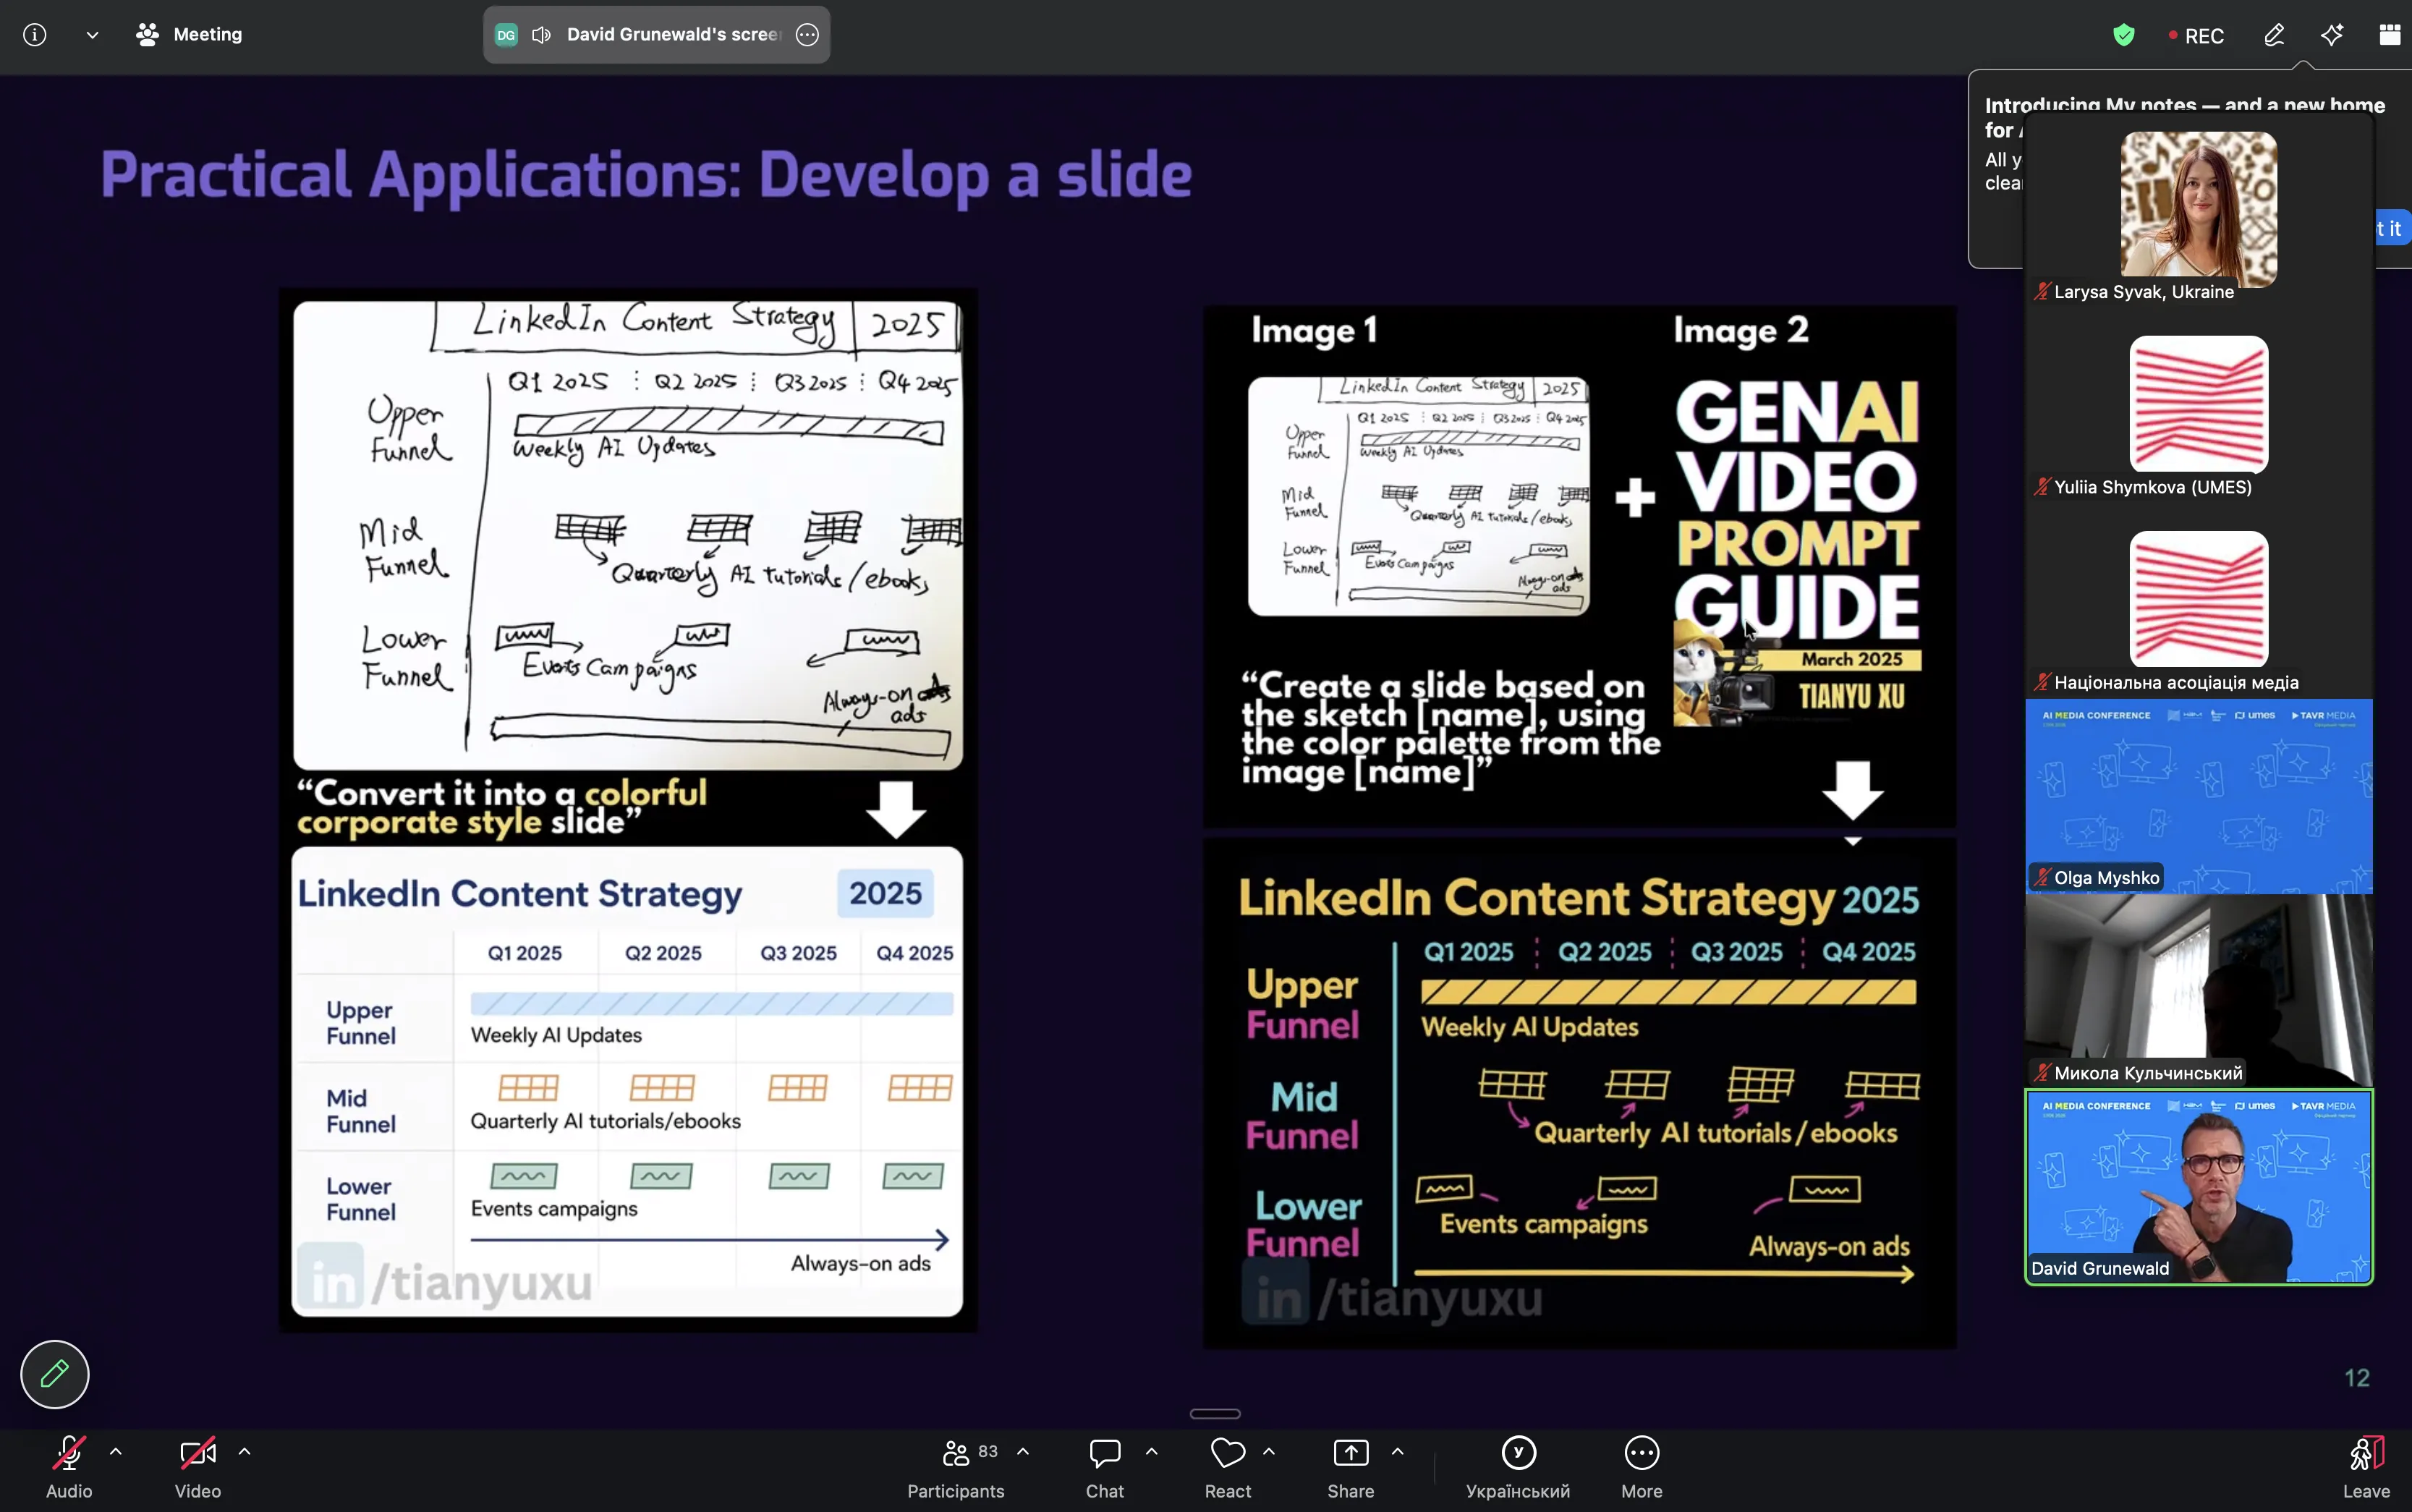
Task: Click the green encryption shield icon
Action: click(x=2124, y=36)
